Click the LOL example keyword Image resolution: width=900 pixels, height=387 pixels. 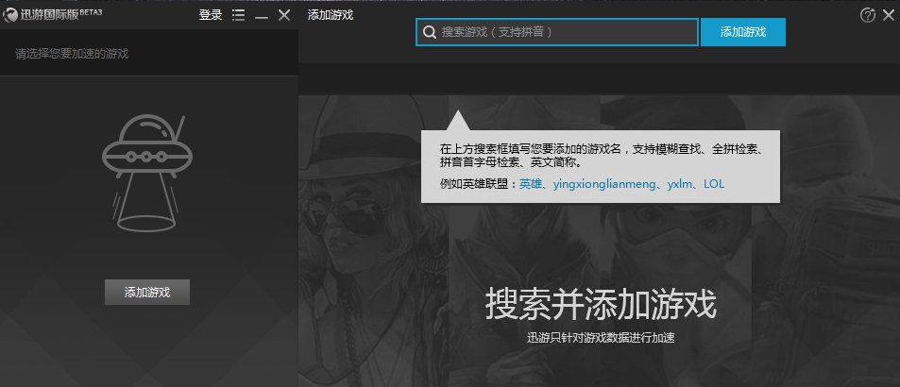pos(714,184)
